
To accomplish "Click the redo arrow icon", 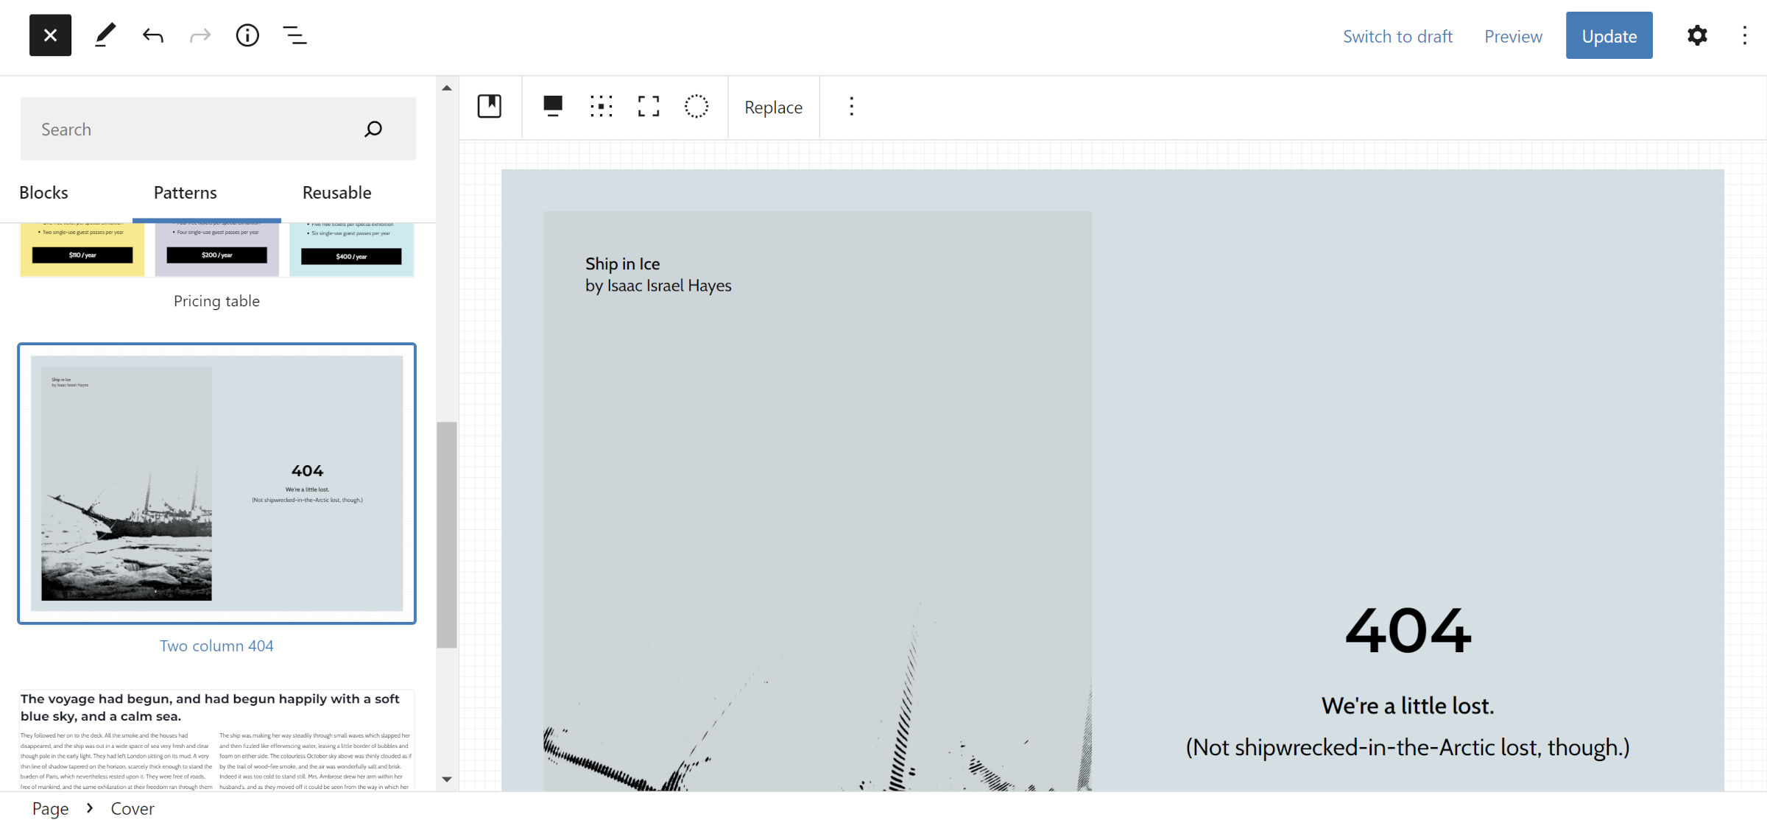I will click(200, 35).
